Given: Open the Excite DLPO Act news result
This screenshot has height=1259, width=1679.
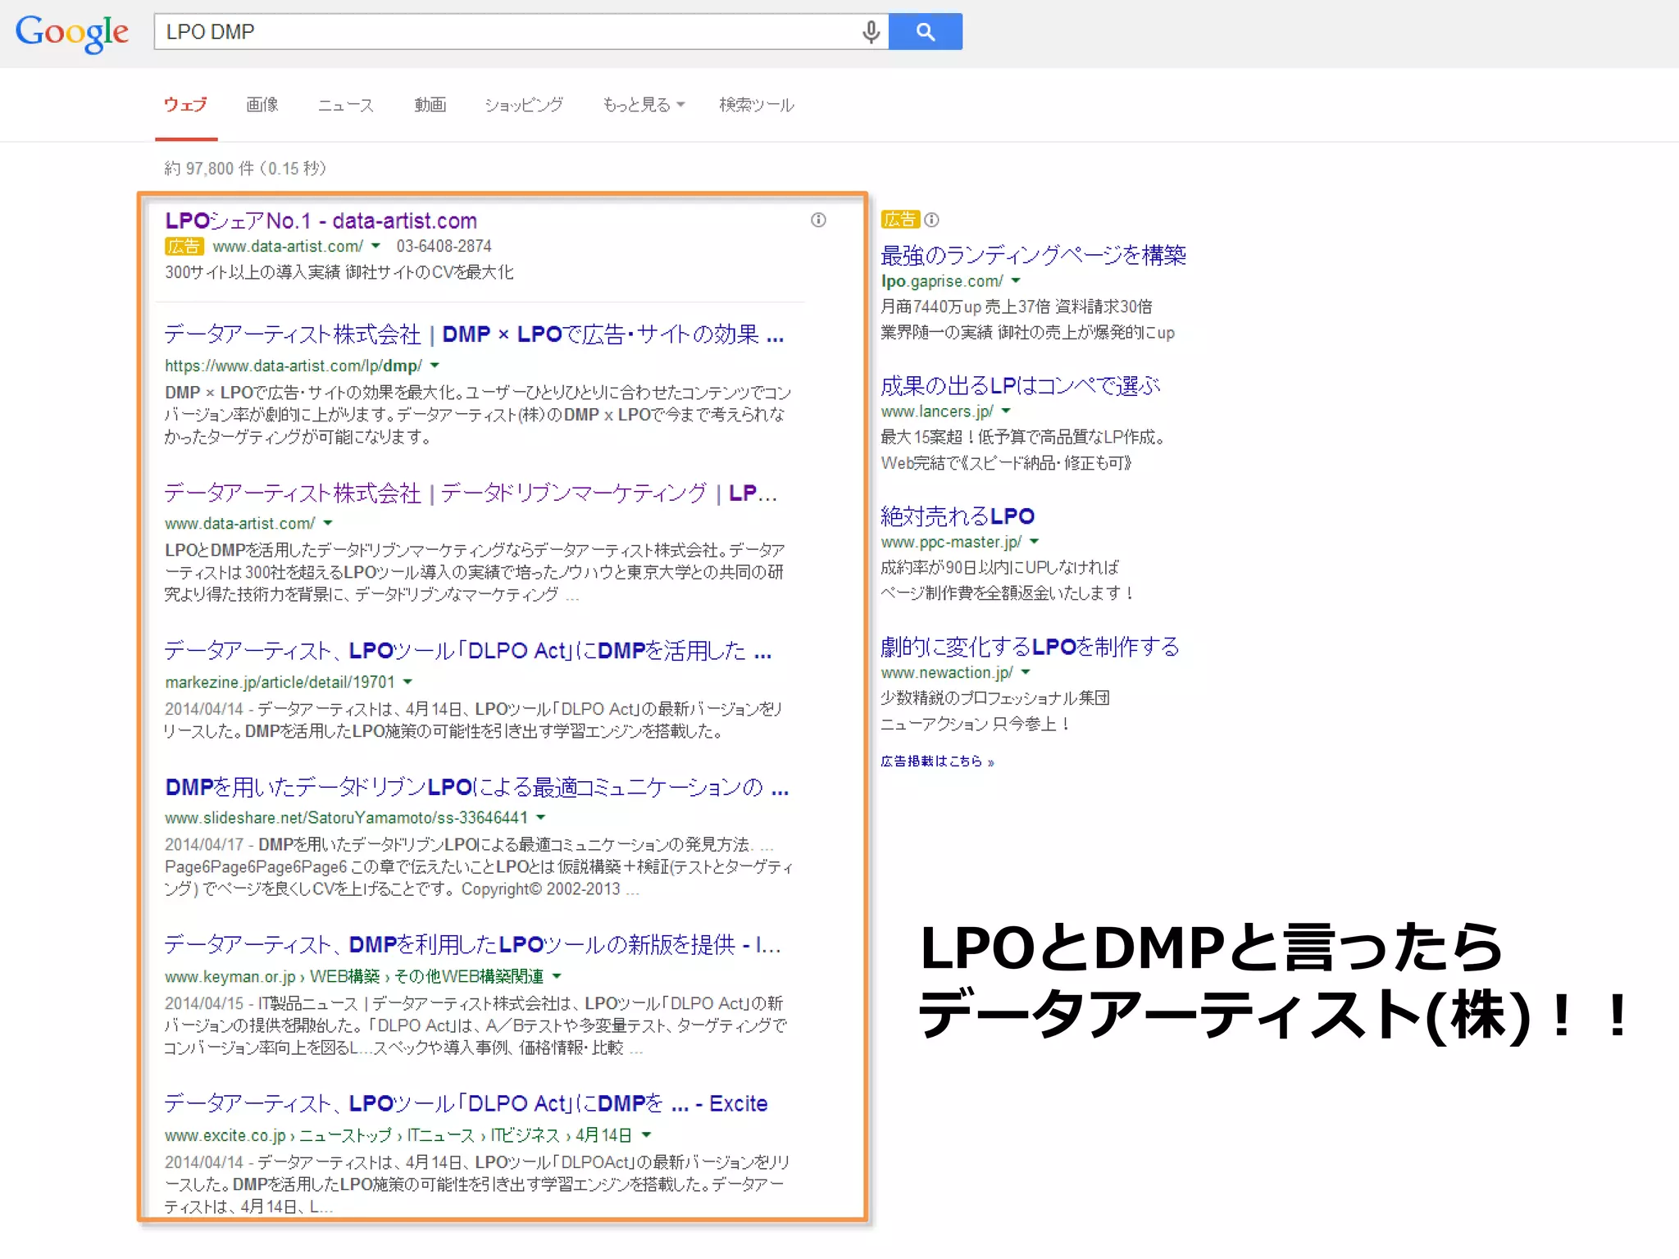Looking at the screenshot, I should (466, 1104).
